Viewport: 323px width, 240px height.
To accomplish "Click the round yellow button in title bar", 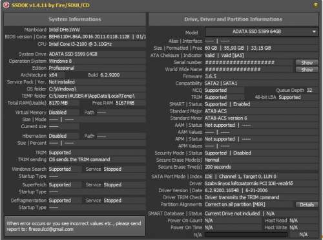I will [316, 5].
